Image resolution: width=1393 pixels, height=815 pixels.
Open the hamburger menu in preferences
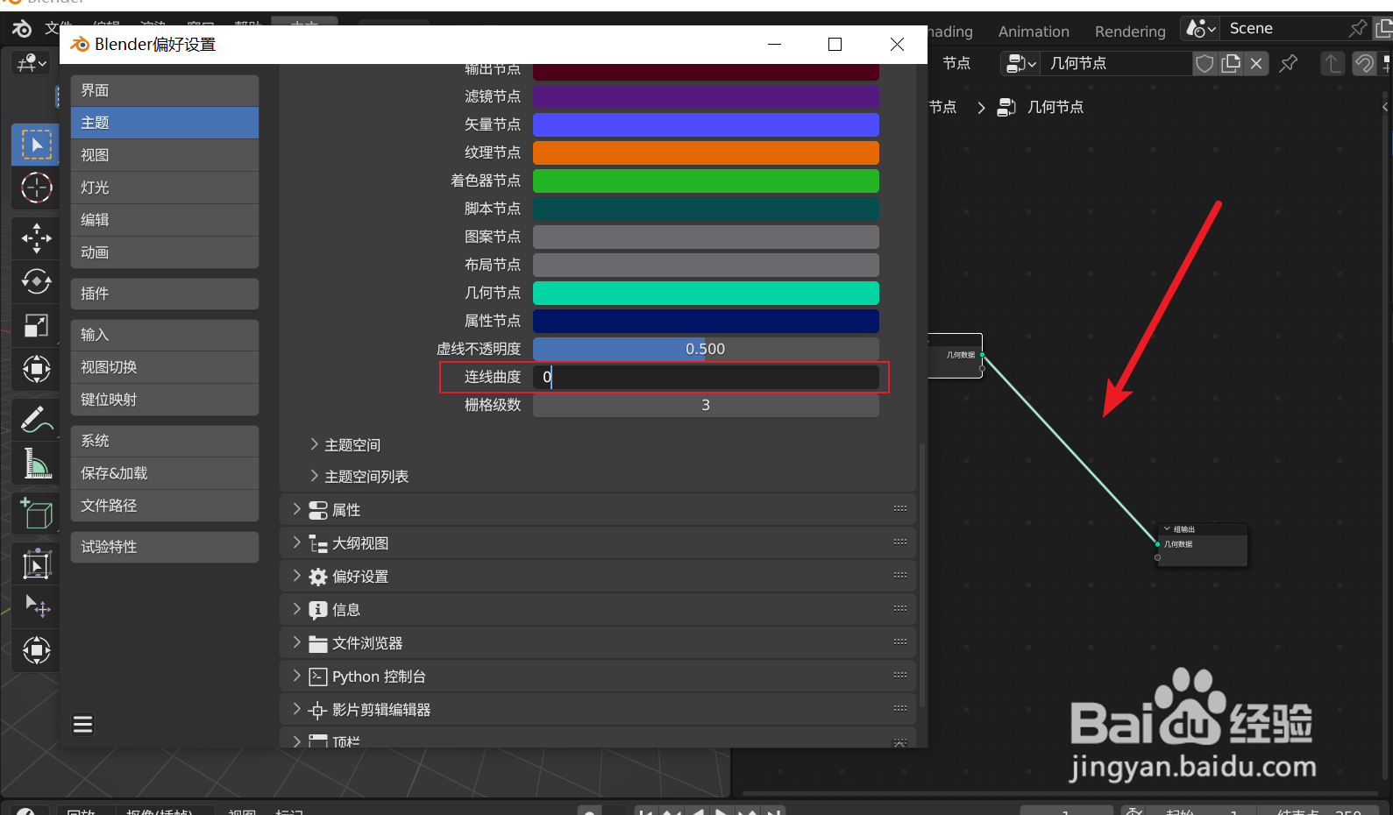pyautogui.click(x=83, y=725)
